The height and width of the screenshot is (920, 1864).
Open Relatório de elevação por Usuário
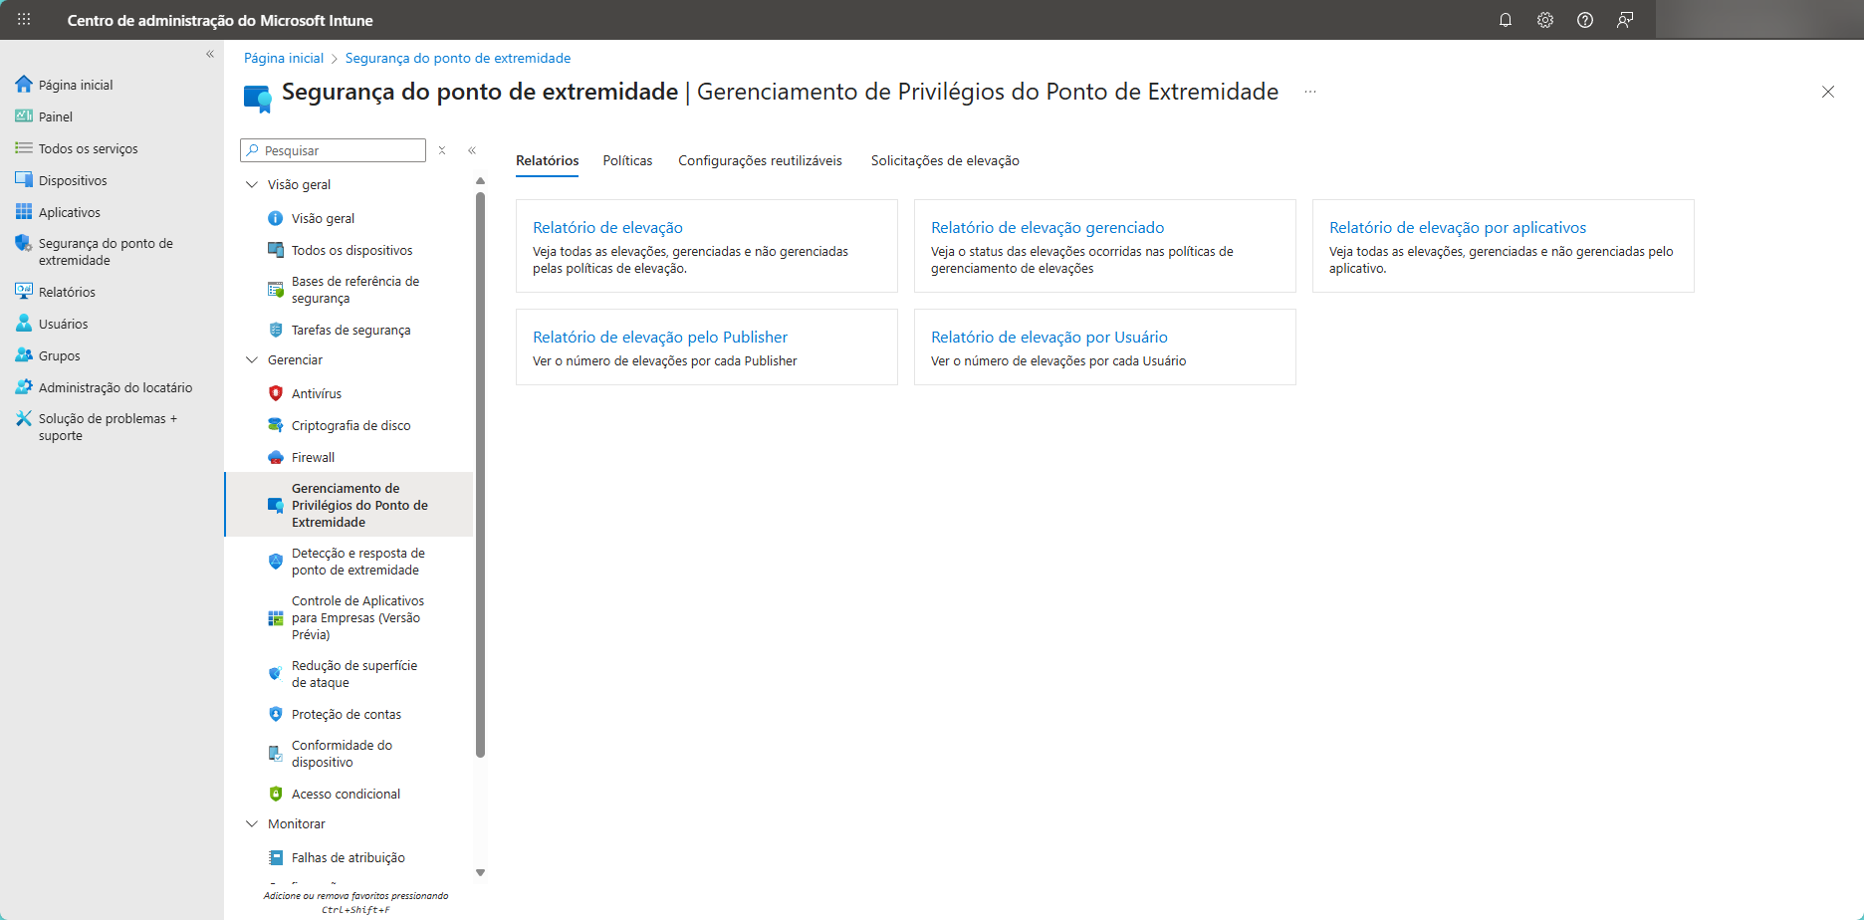tap(1049, 337)
